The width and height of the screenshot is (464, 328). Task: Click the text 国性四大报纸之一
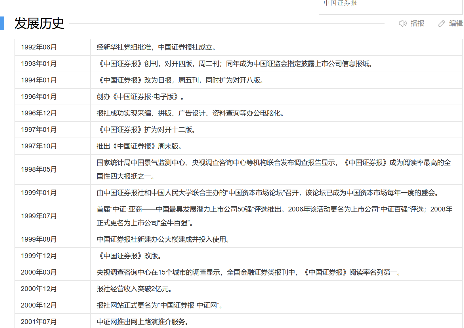point(124,176)
